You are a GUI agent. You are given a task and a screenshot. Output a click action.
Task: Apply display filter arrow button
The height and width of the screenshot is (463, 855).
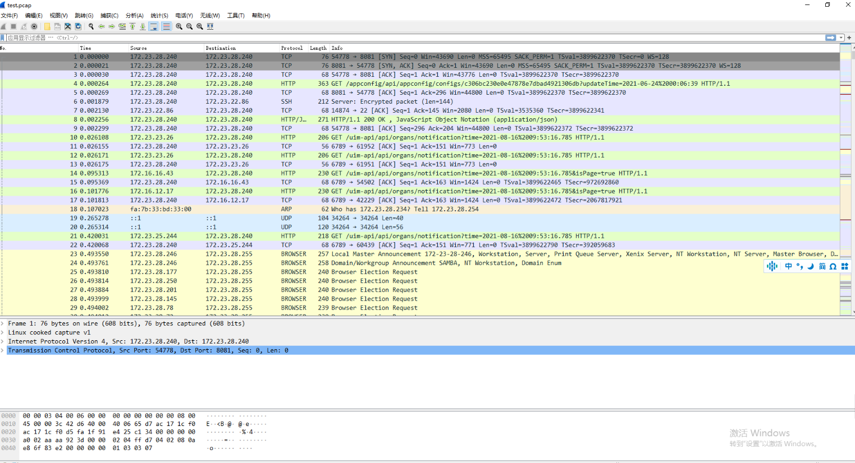(x=830, y=38)
